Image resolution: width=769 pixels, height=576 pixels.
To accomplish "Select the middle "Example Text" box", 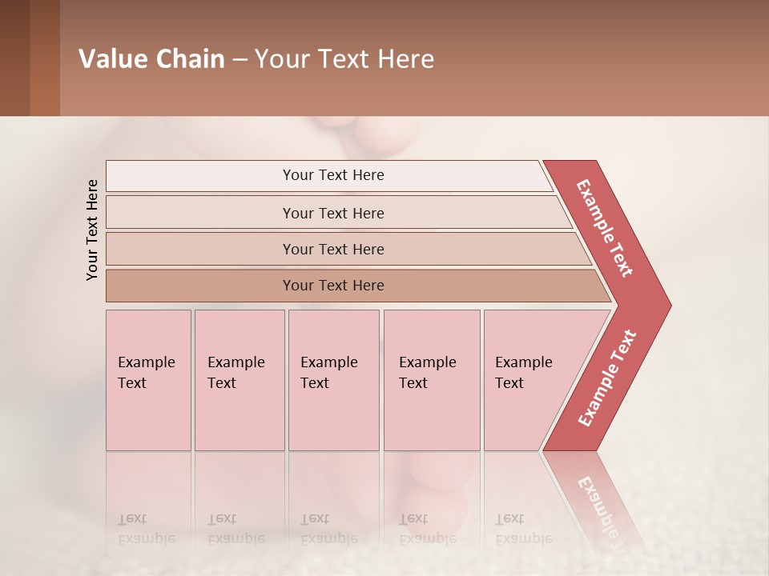I will [x=333, y=380].
